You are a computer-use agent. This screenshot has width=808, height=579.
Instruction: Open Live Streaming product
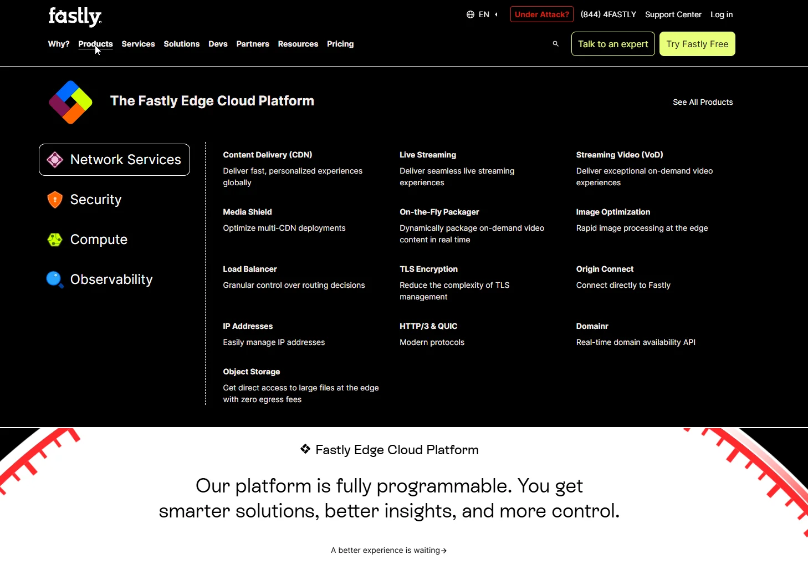428,155
